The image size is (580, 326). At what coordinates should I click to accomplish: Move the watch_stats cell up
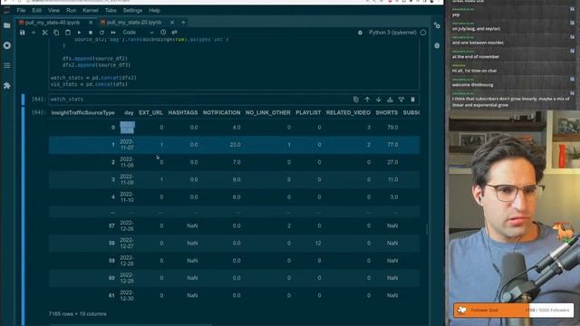click(367, 99)
